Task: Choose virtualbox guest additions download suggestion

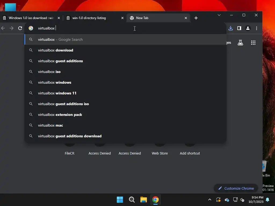Action: tap(125, 136)
